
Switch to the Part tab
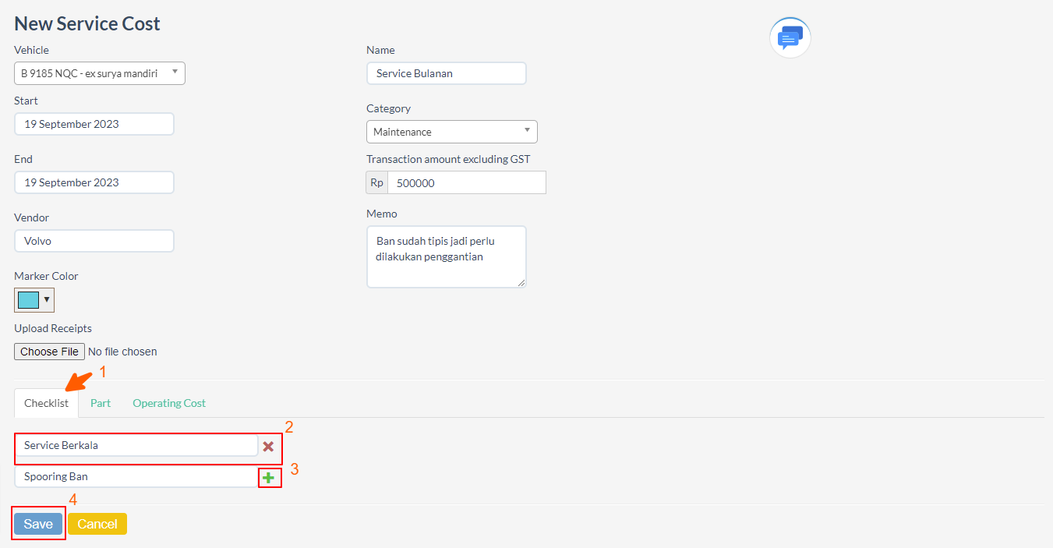tap(101, 403)
